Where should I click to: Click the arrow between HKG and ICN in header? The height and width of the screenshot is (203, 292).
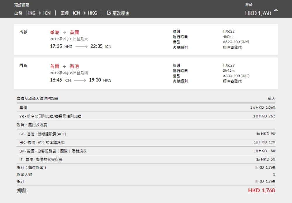tap(39, 13)
